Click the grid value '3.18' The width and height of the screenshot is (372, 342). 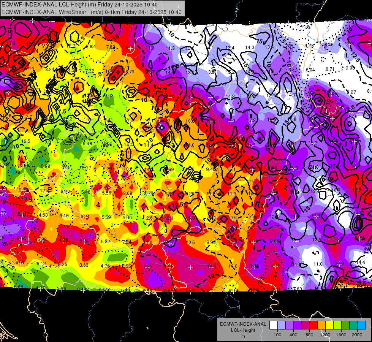click(64, 216)
